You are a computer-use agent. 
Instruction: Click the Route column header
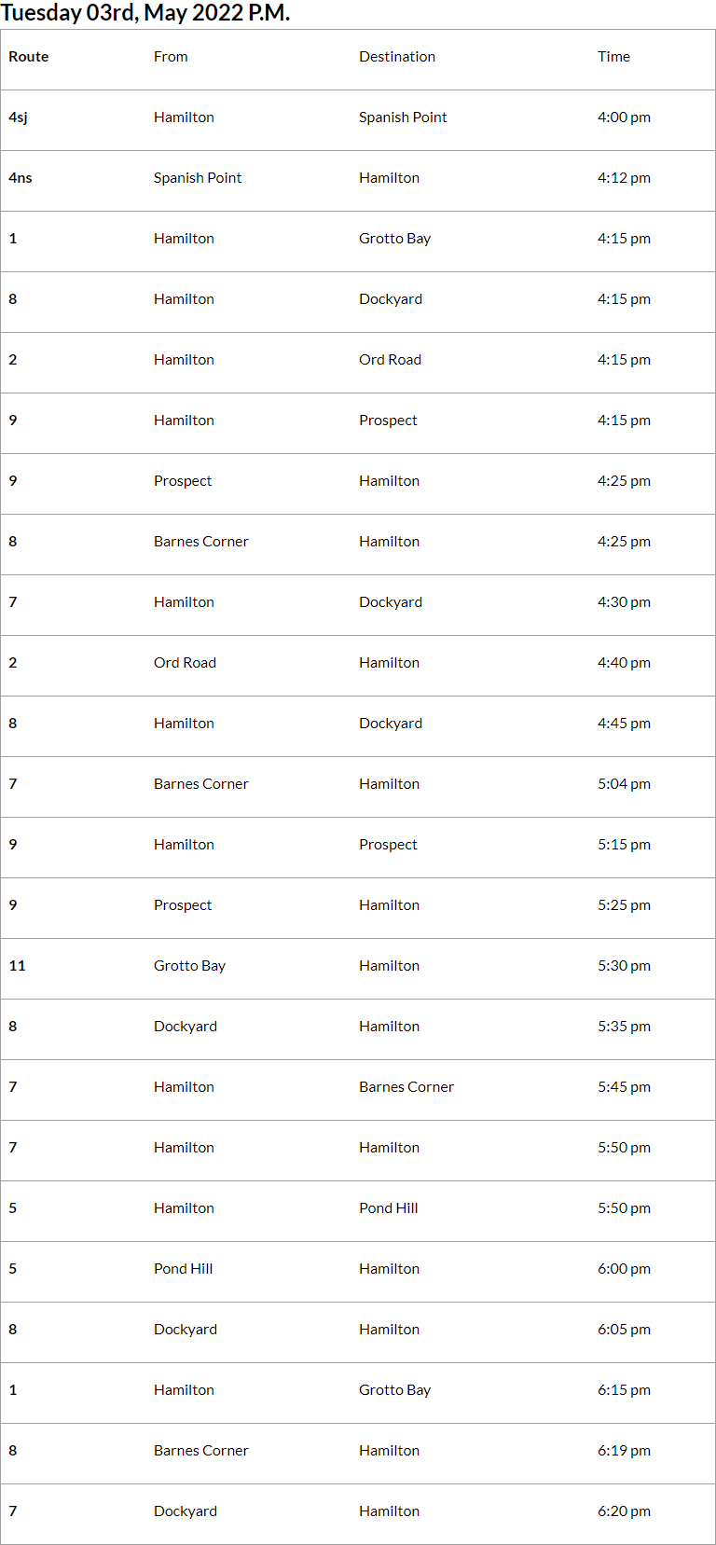(29, 57)
